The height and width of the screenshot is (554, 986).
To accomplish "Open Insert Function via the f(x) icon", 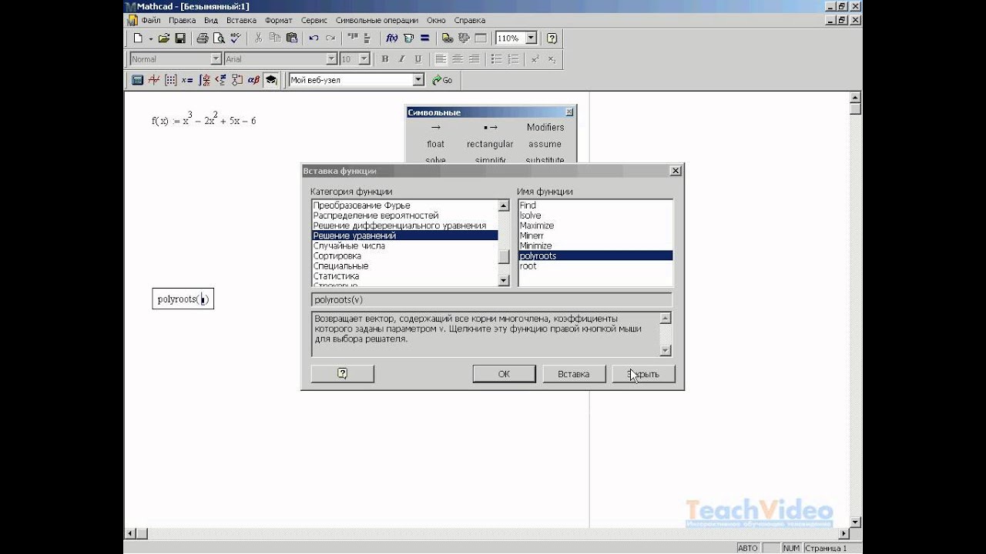I will click(x=391, y=38).
